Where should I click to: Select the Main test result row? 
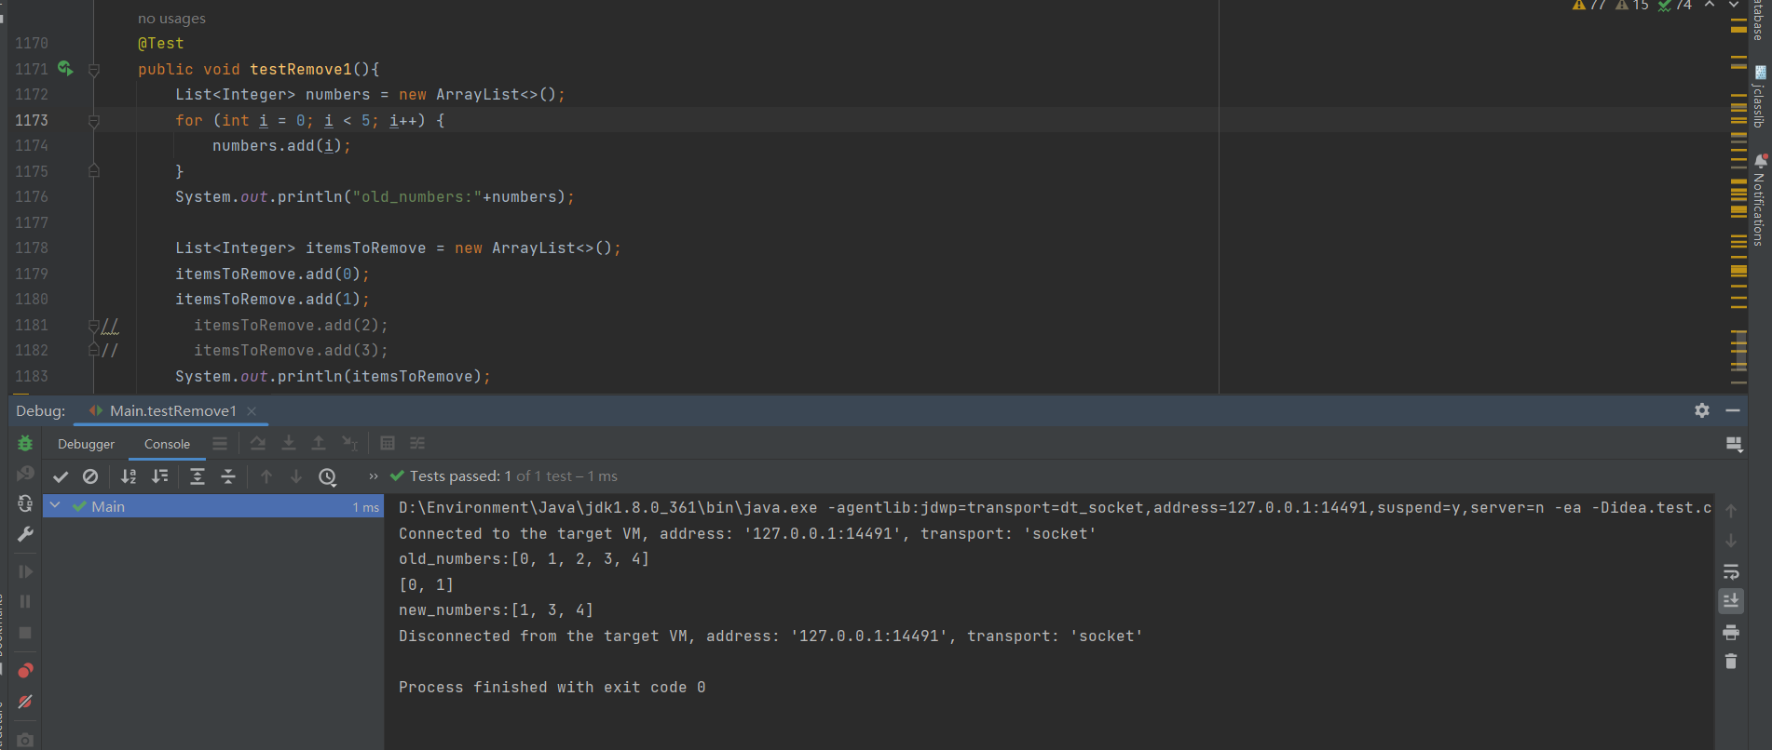click(x=213, y=506)
